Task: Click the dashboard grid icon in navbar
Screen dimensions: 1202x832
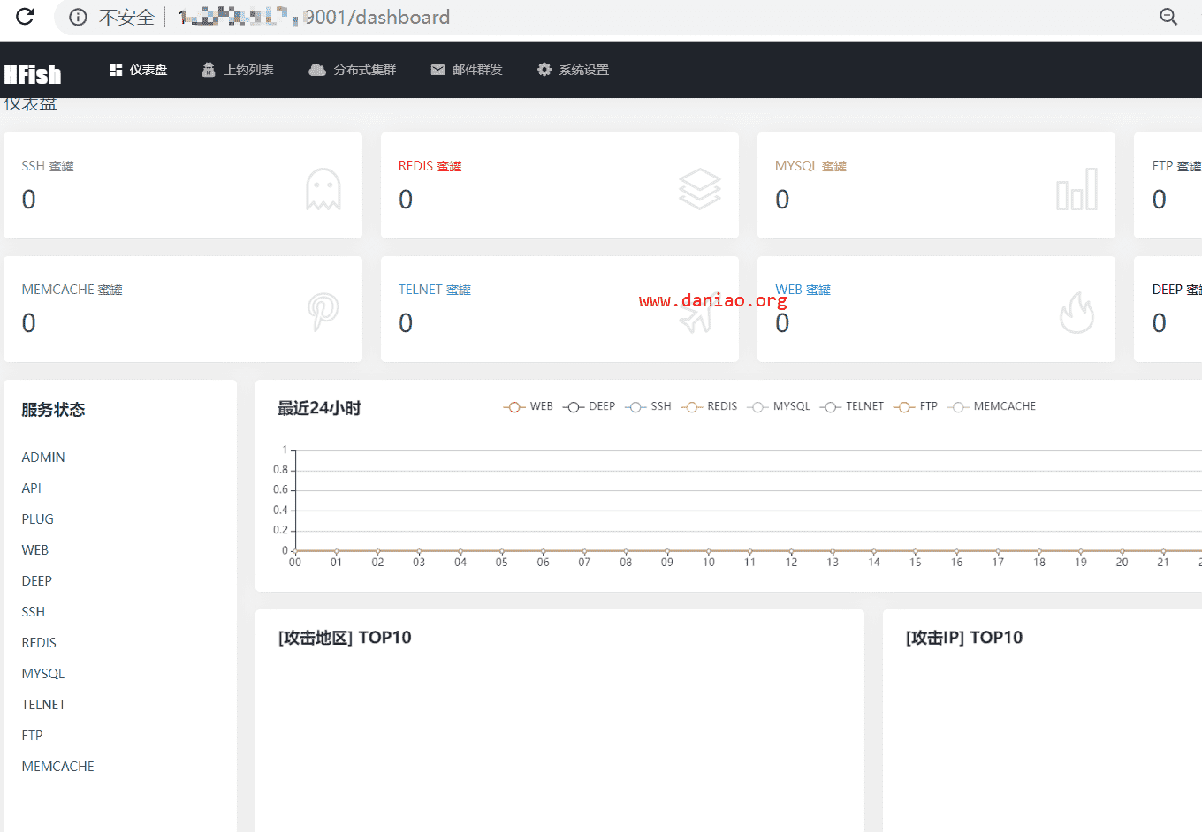Action: [116, 70]
